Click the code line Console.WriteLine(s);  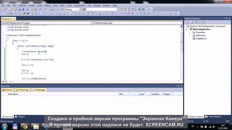(x=34, y=79)
